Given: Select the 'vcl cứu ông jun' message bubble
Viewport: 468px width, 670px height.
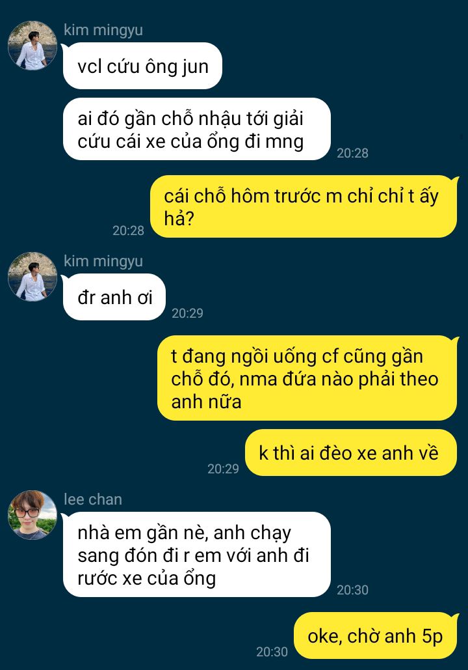Looking at the screenshot, I should pyautogui.click(x=142, y=66).
